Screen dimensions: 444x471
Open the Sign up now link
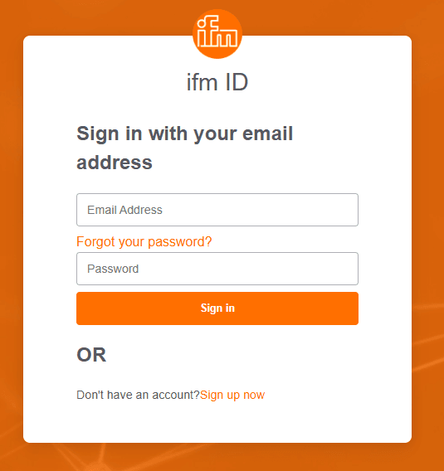click(x=232, y=395)
